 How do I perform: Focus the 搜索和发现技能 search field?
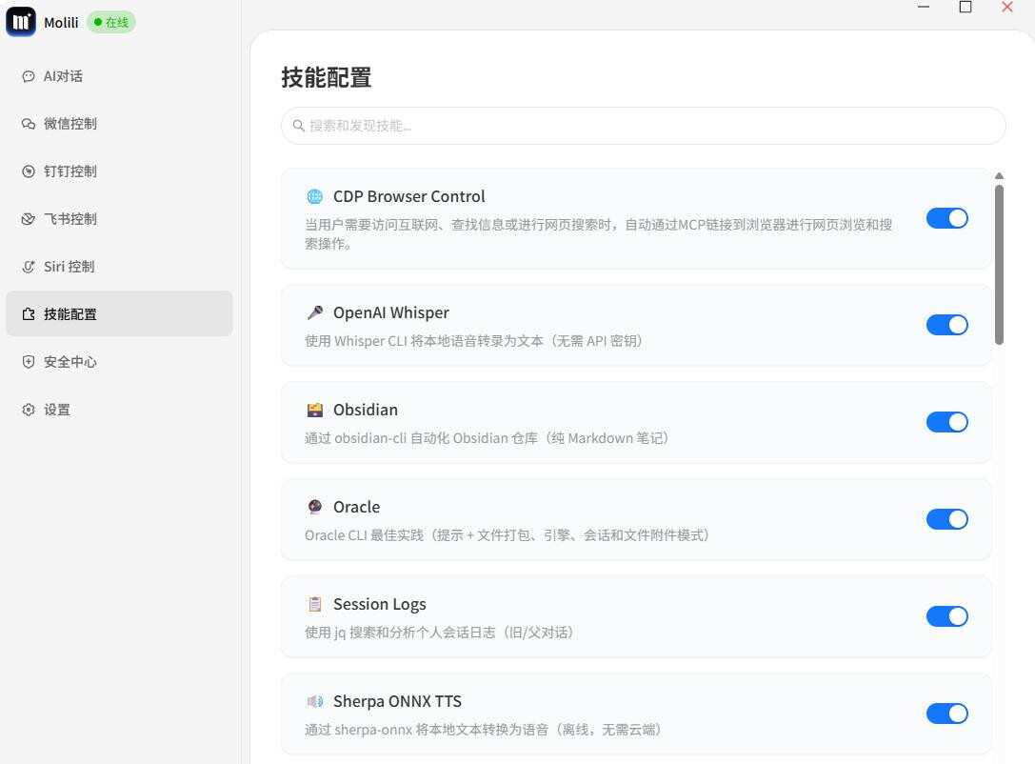[x=643, y=126]
